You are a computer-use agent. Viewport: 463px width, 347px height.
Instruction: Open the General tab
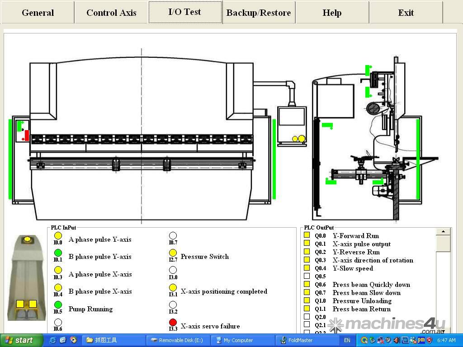(x=38, y=13)
